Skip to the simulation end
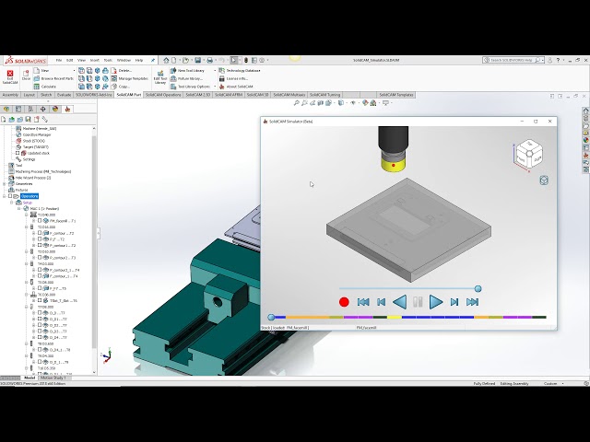 pos(472,302)
